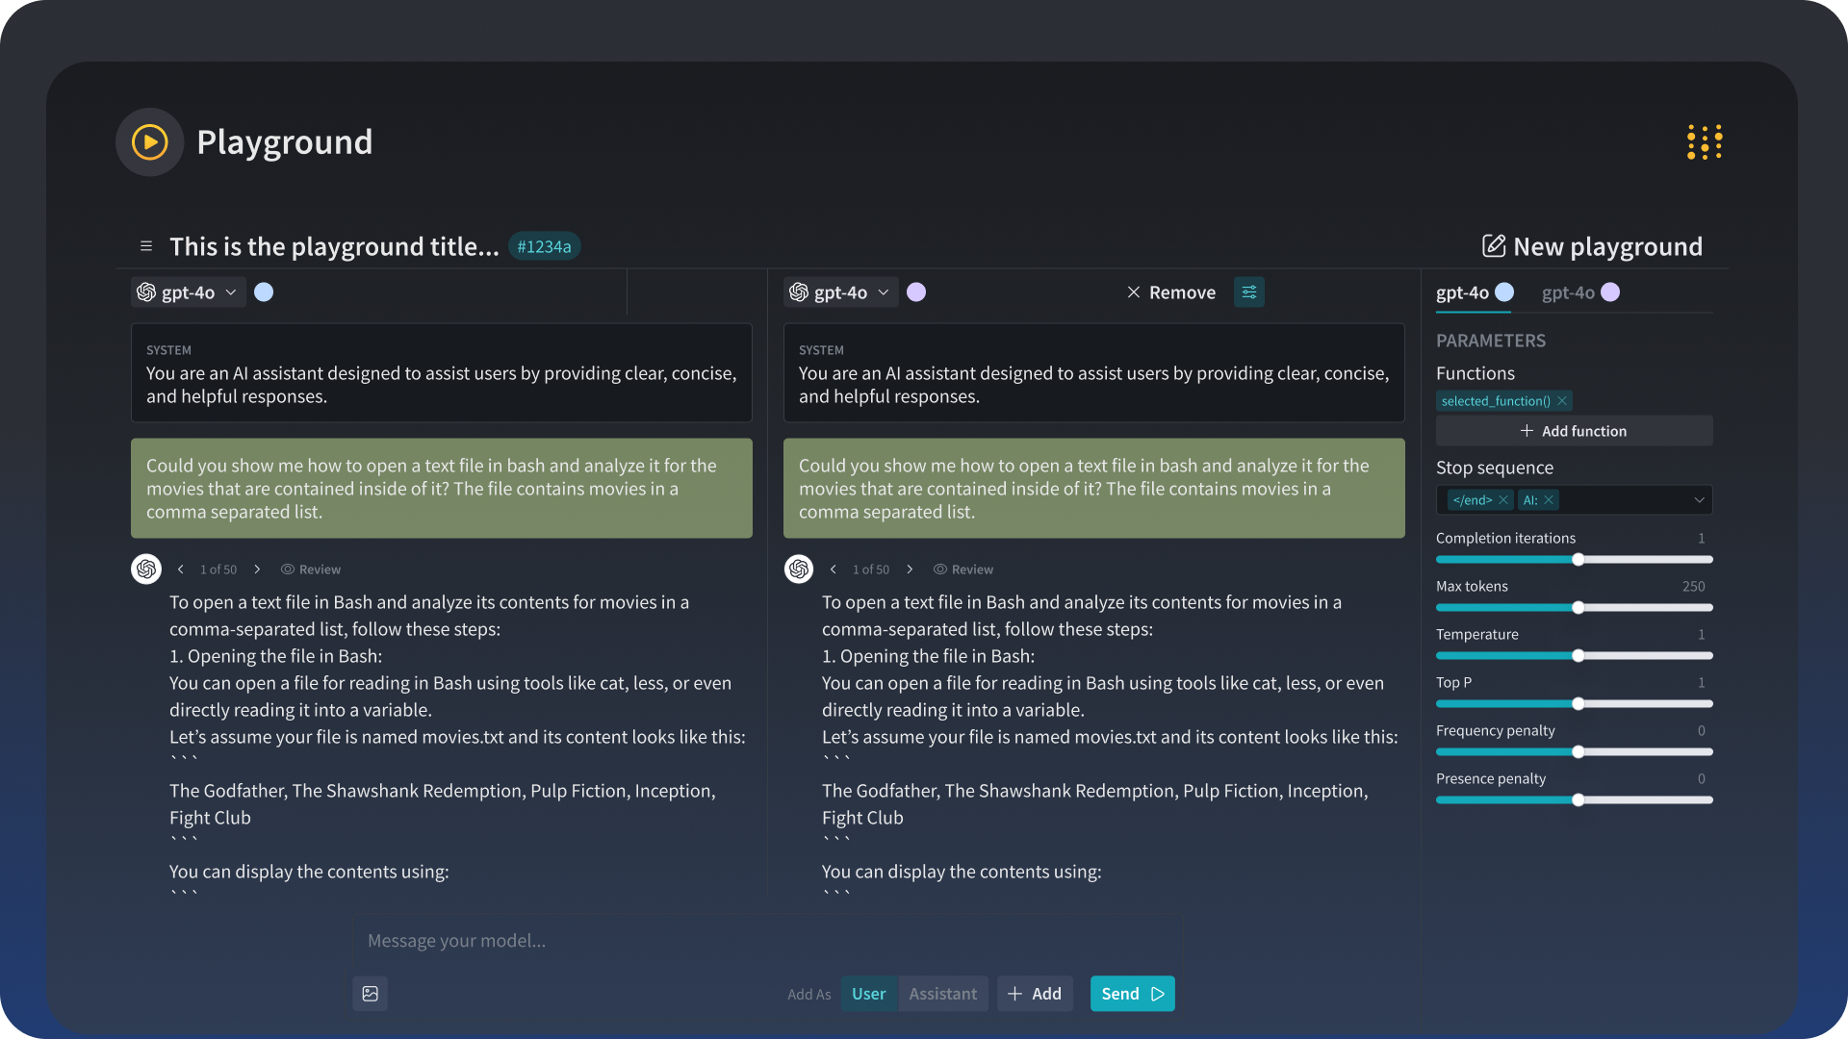Remove the </end> stop sequence tag
This screenshot has height=1039, width=1848.
click(x=1502, y=500)
